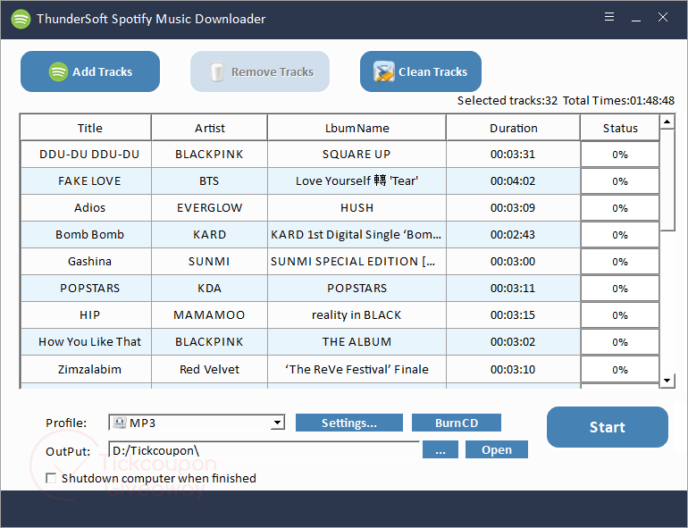
Task: Click the KDA artist cell
Action: (x=209, y=288)
